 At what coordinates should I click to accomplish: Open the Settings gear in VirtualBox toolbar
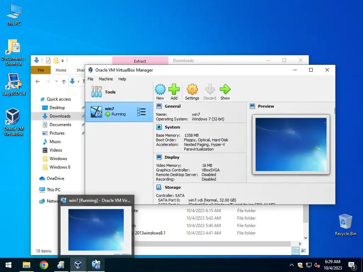pos(192,92)
